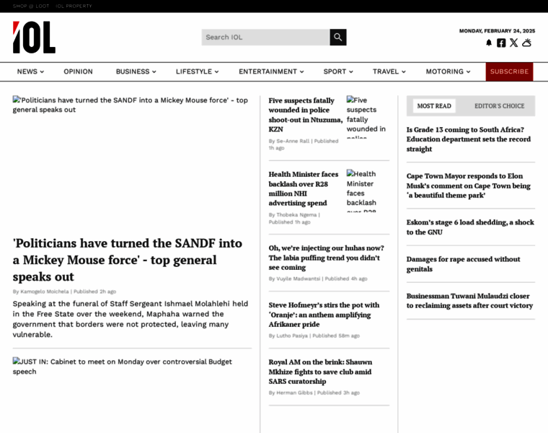
Task: Open the weather icon
Action: pos(526,43)
